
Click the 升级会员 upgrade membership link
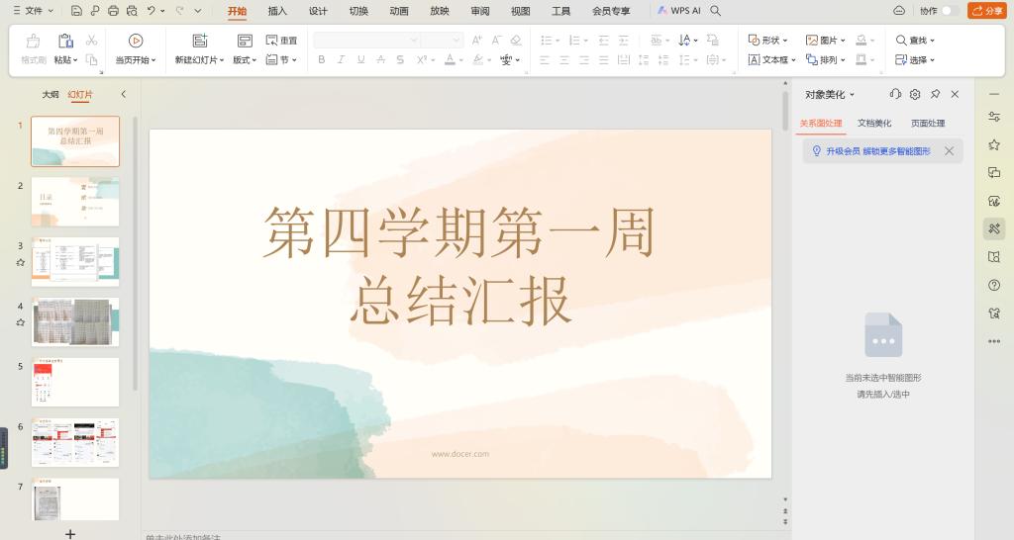843,151
